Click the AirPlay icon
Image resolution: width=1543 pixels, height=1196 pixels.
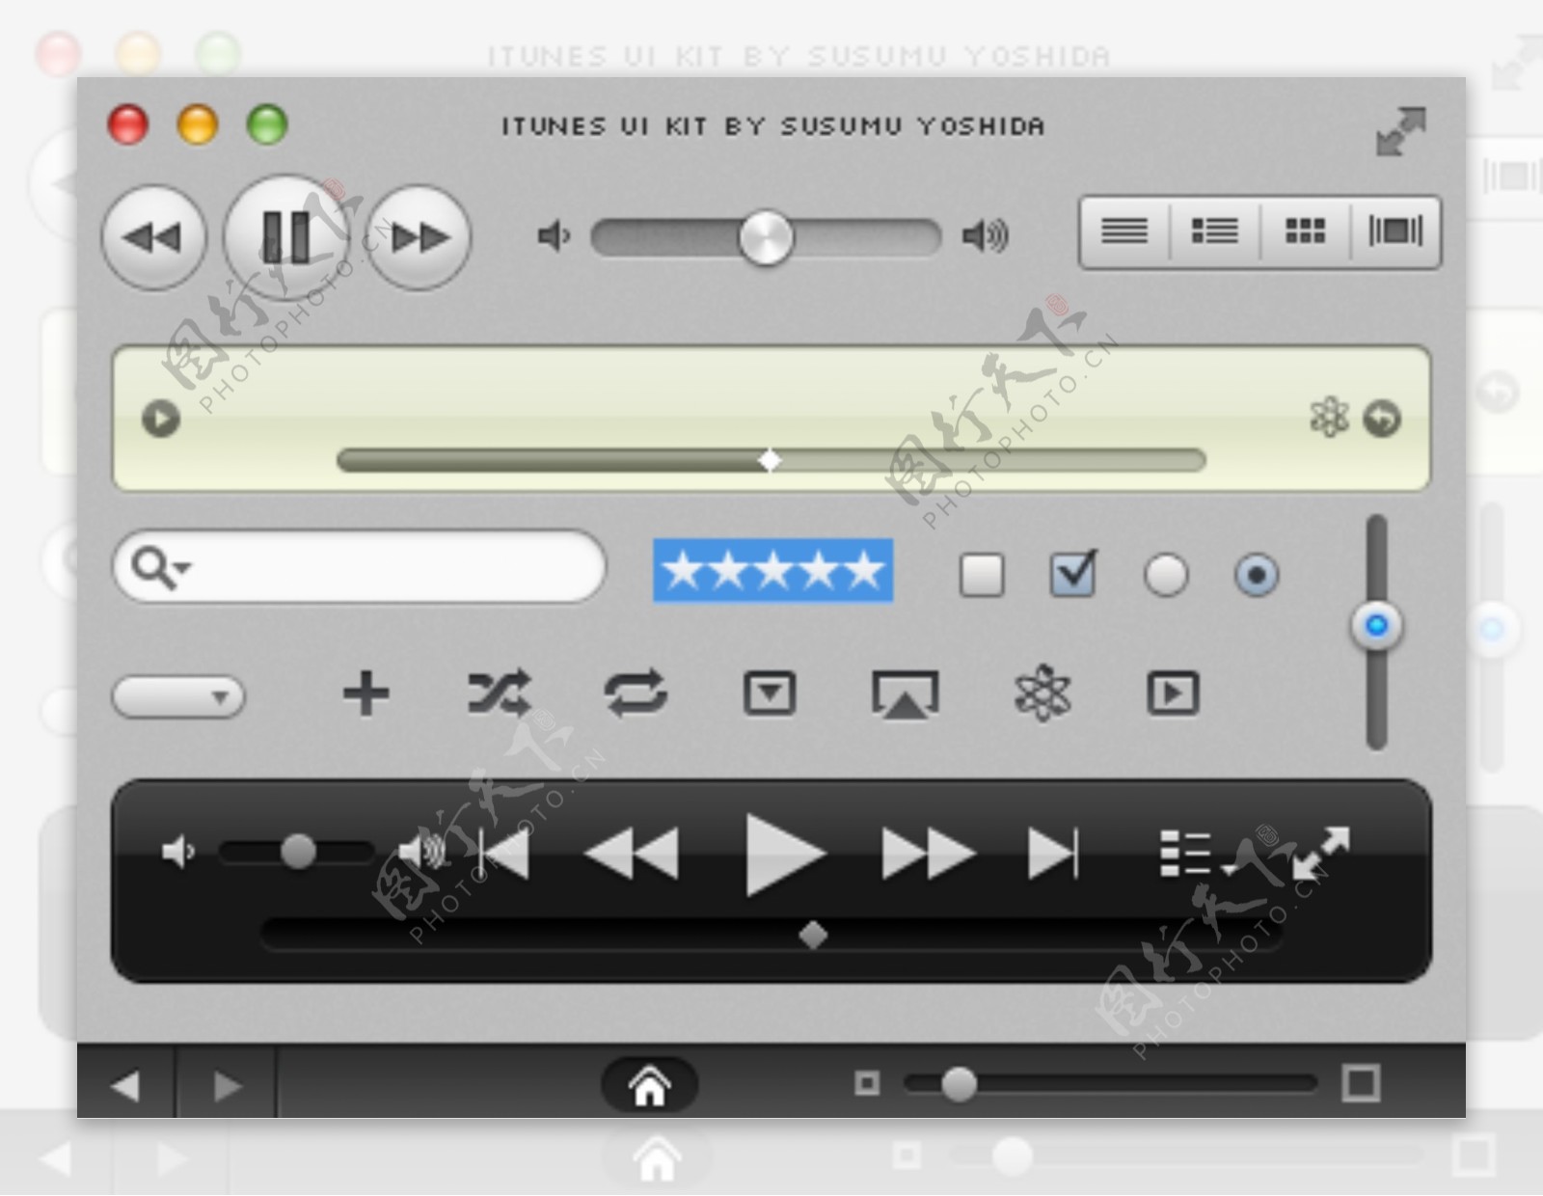(905, 695)
